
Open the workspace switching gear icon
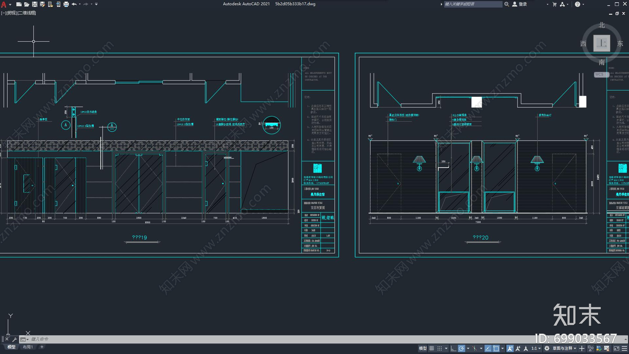coord(547,348)
